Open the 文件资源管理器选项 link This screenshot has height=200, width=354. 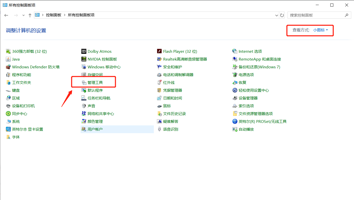pyautogui.click(x=256, y=114)
